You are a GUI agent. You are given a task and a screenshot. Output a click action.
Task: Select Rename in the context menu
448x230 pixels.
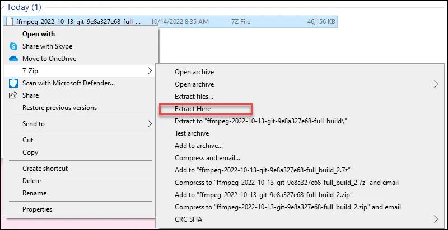pyautogui.click(x=34, y=193)
